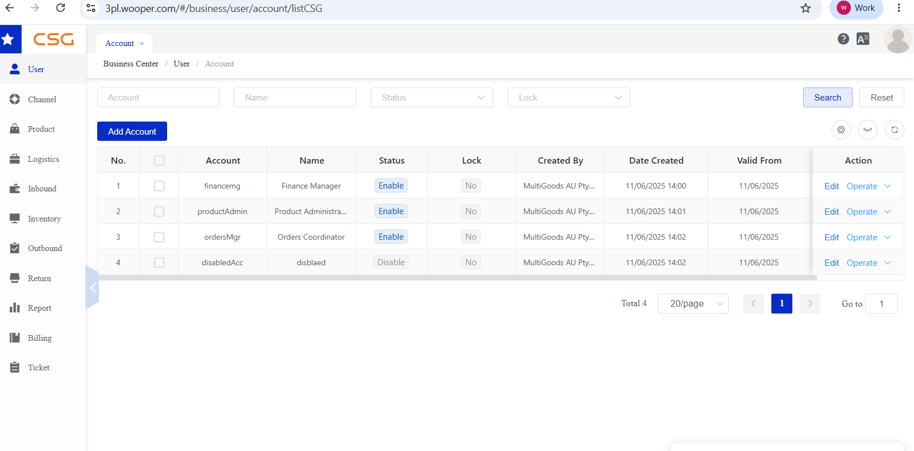
Task: Click the Add Account button
Action: coord(132,131)
